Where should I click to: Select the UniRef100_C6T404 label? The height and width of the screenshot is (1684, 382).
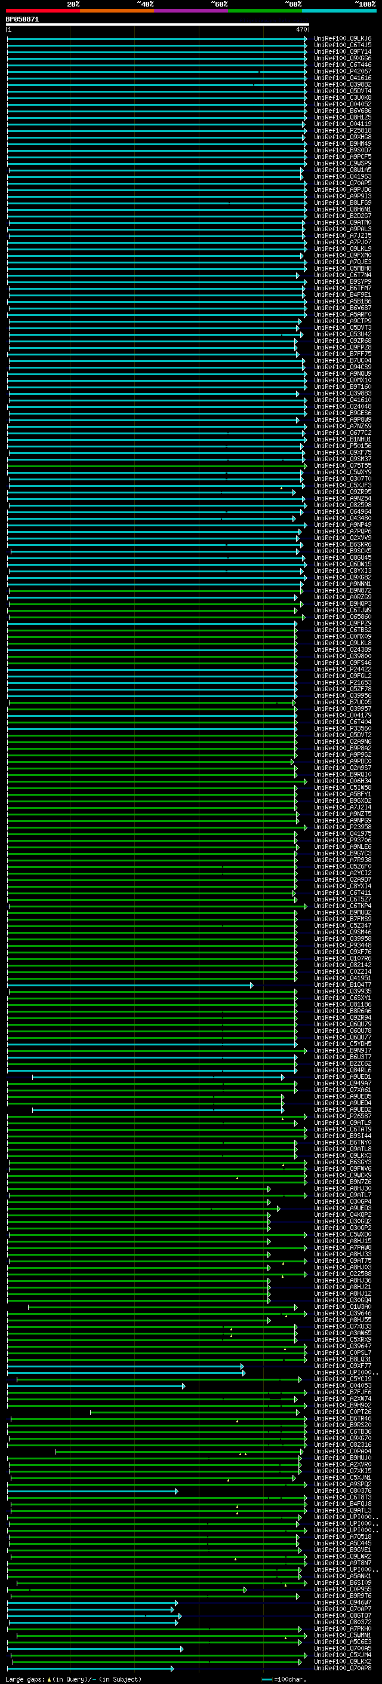[343, 722]
